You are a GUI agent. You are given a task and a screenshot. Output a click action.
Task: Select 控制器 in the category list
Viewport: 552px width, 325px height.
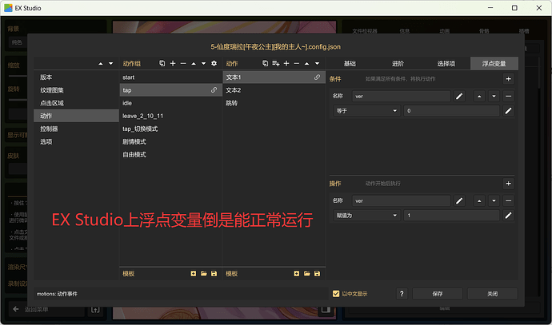pyautogui.click(x=76, y=129)
